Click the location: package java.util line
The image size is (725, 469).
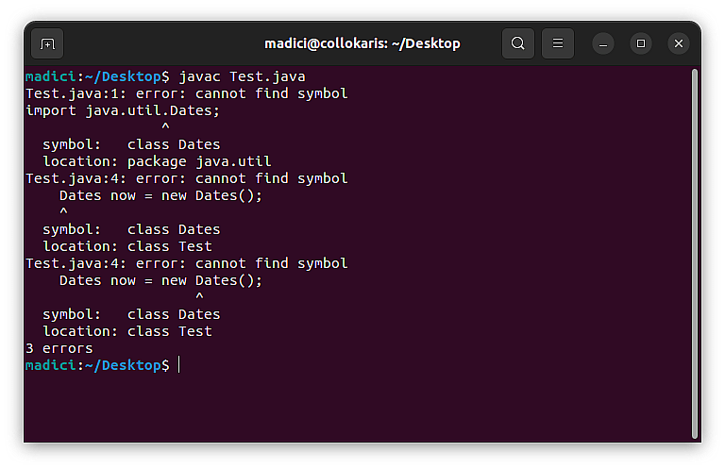[157, 161]
